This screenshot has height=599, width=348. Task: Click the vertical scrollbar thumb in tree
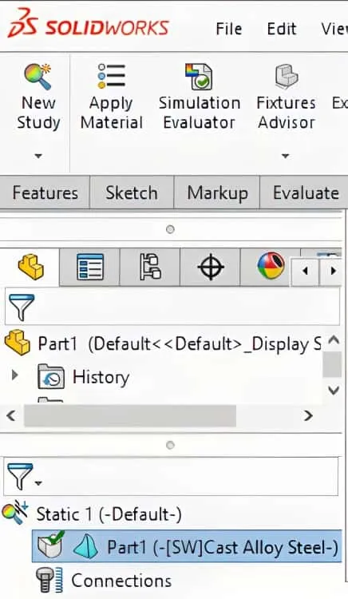[331, 364]
